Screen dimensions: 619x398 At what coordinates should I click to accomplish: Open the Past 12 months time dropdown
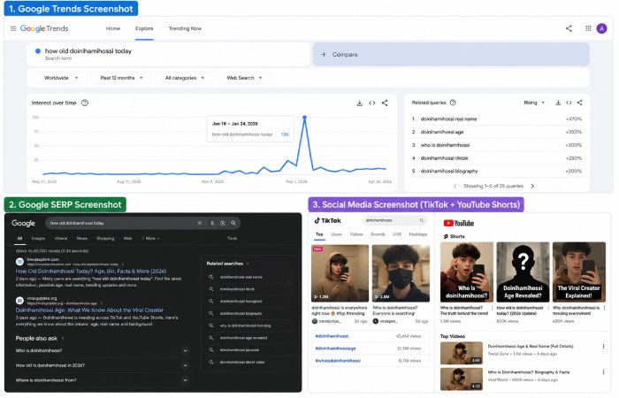click(x=122, y=78)
